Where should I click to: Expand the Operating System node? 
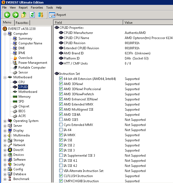(x=5, y=121)
